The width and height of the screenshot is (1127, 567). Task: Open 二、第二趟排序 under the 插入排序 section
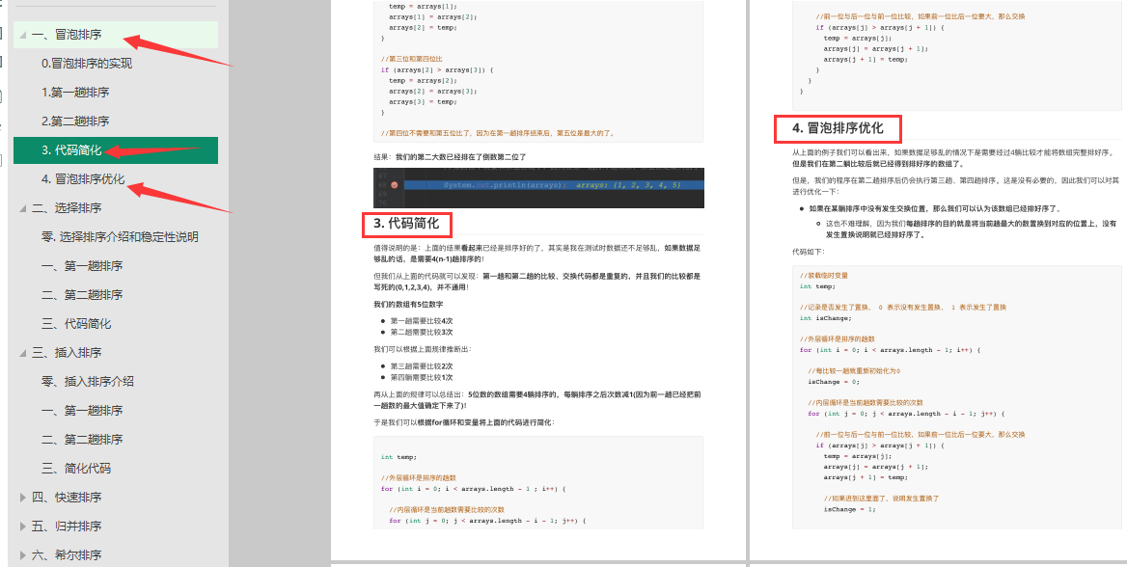pyautogui.click(x=82, y=439)
